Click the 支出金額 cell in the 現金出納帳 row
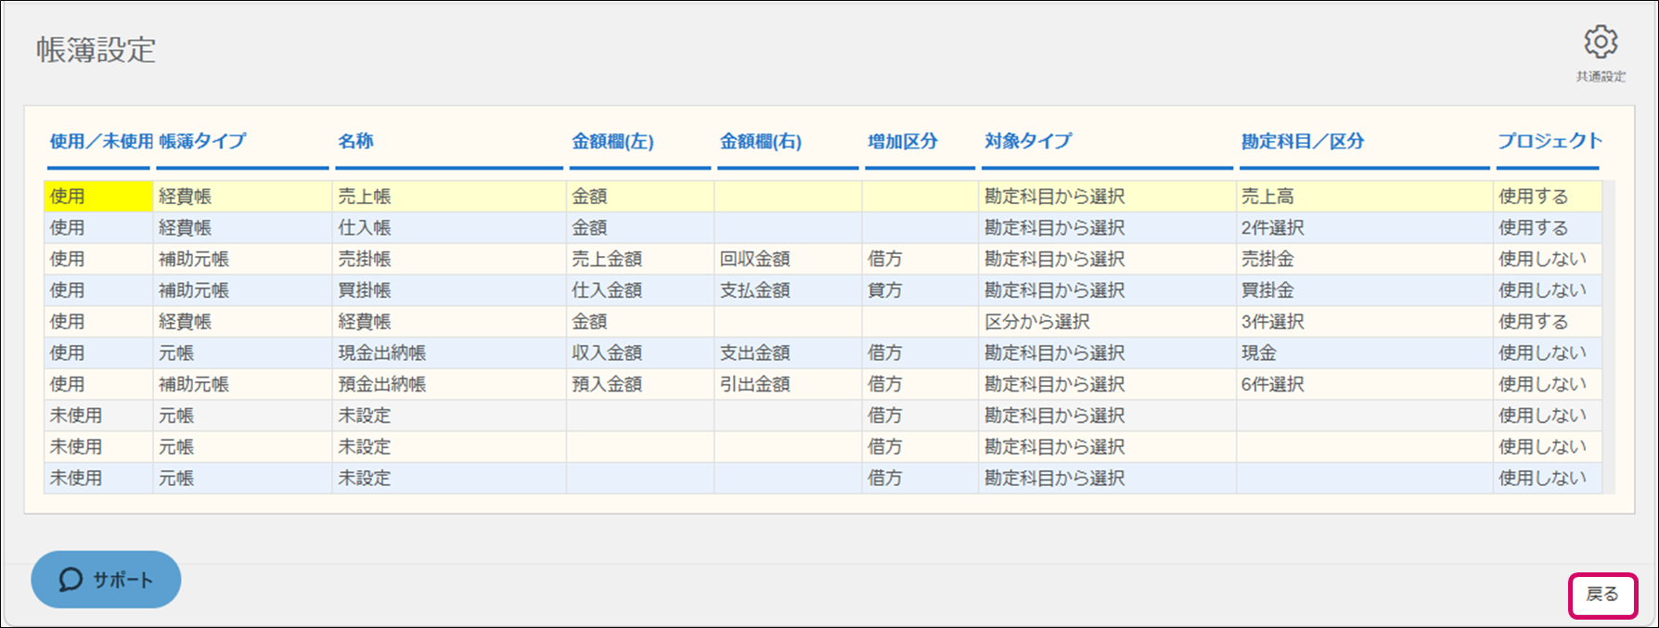The image size is (1659, 628). click(787, 353)
